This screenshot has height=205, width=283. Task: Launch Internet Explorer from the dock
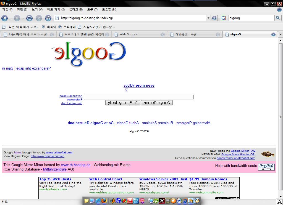[98, 201]
